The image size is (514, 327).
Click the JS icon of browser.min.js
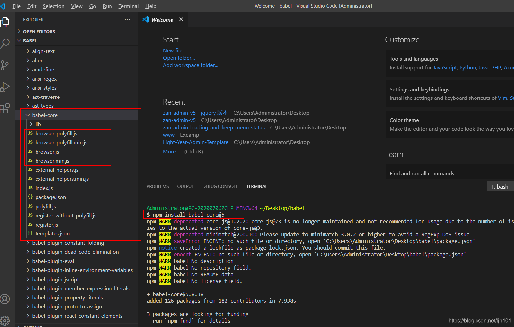click(x=30, y=161)
